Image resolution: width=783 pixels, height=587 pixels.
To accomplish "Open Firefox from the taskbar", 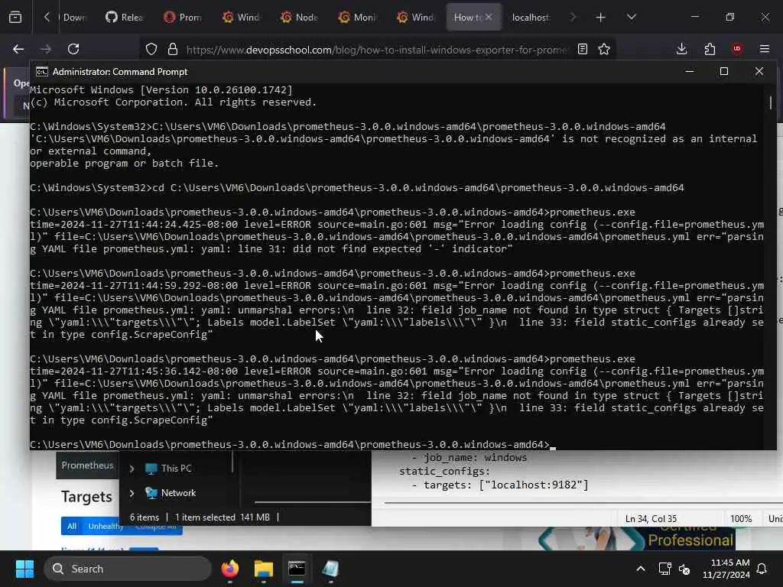I will point(229,569).
